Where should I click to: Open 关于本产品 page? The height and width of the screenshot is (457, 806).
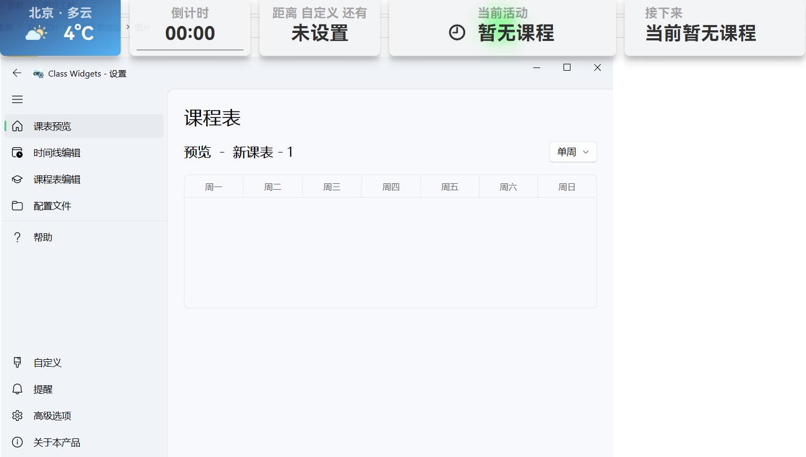[84, 442]
